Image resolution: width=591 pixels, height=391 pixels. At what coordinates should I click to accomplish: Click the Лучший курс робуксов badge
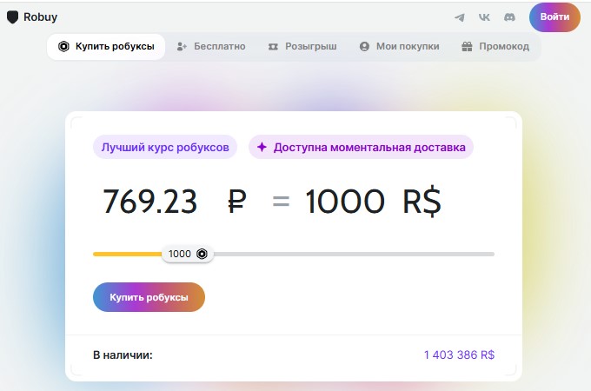(165, 147)
